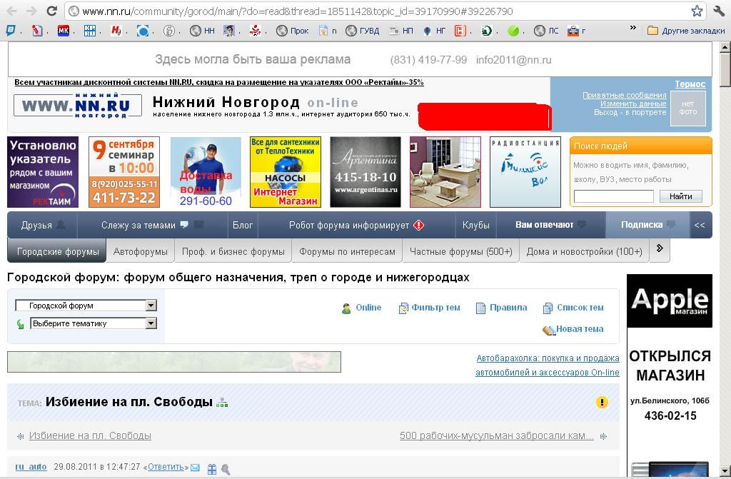Click the Online users link
Image resolution: width=731 pixels, height=479 pixels.
(361, 308)
